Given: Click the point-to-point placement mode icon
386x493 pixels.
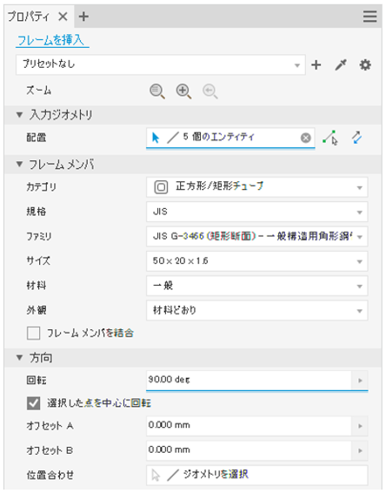Looking at the screenshot, I should pyautogui.click(x=330, y=138).
